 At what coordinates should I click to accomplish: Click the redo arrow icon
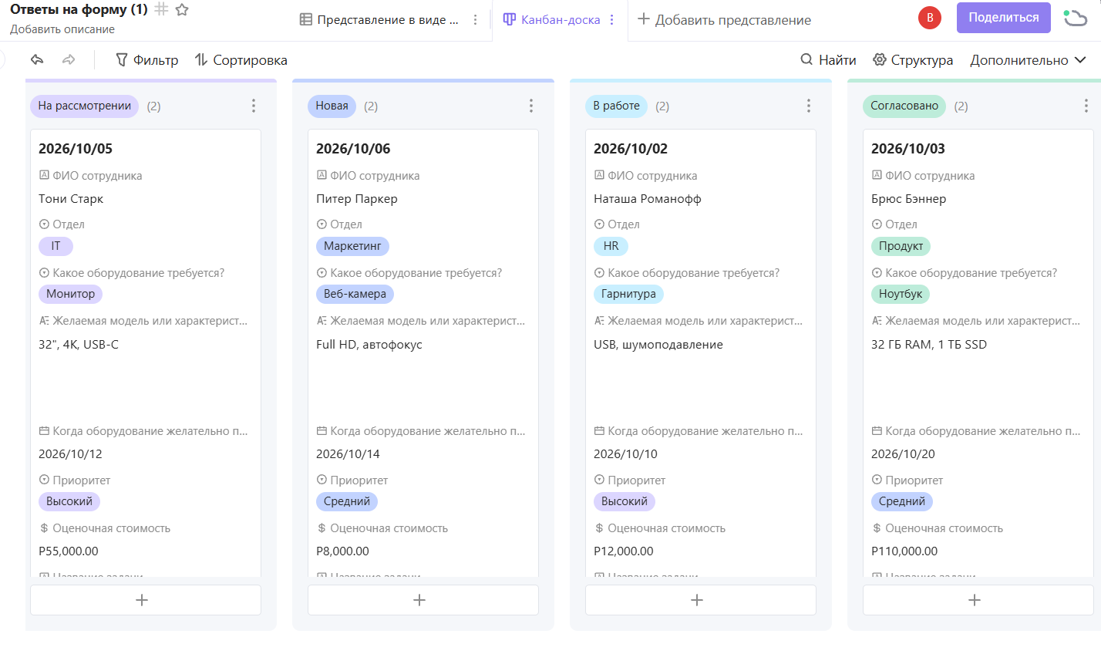coord(69,59)
